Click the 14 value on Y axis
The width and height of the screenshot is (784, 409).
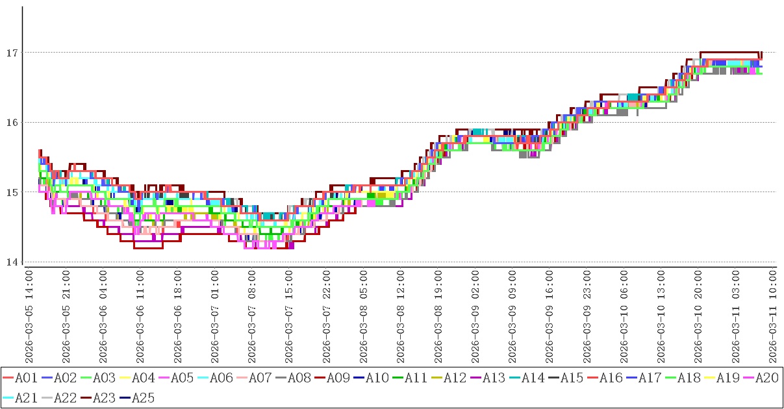click(x=11, y=262)
